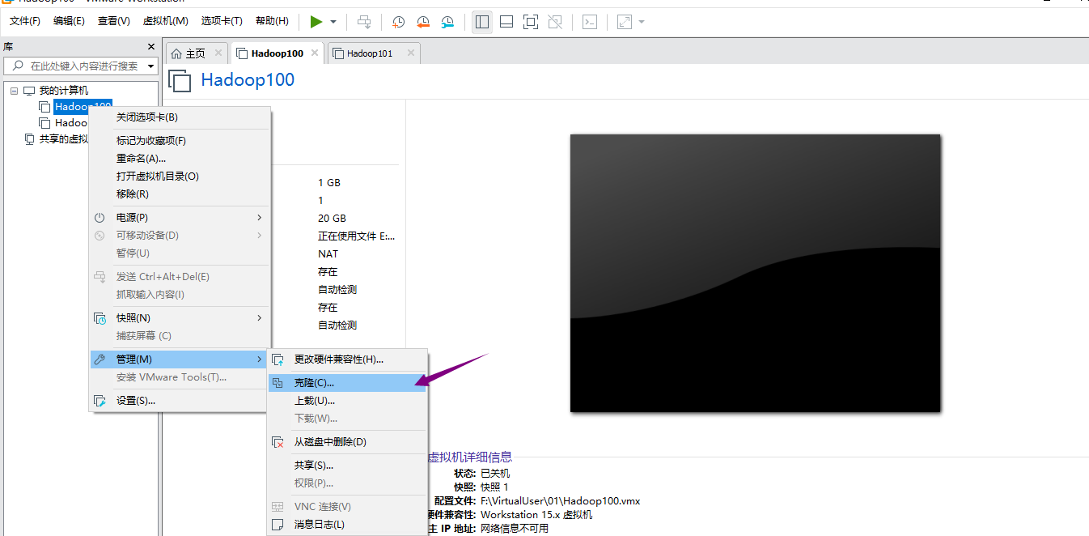Click the console view toolbar icon
The height and width of the screenshot is (536, 1089).
pos(591,22)
